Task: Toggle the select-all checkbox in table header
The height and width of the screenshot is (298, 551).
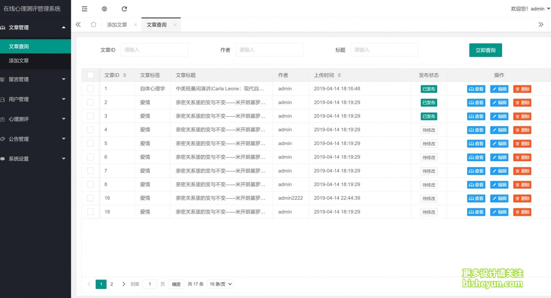Action: pyautogui.click(x=90, y=75)
